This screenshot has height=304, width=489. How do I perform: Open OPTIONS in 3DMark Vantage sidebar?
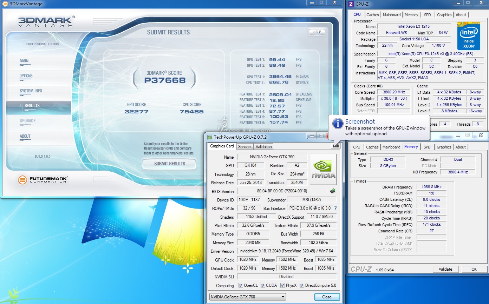coord(26,76)
